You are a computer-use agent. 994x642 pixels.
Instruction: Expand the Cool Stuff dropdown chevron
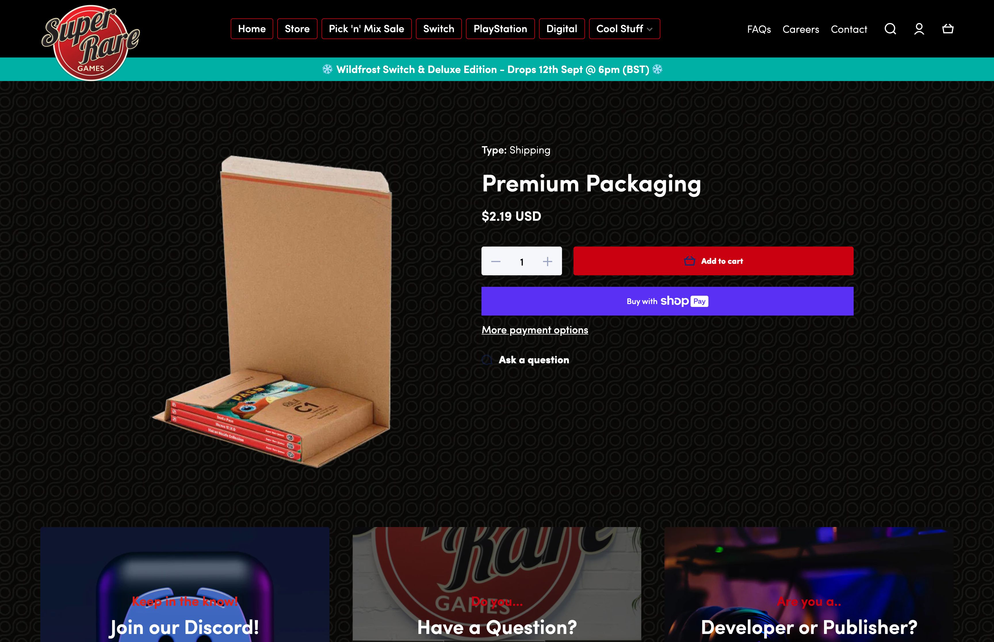649,29
